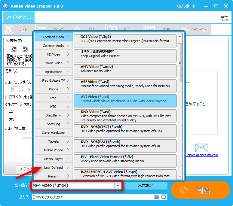Open the デモ demo link
The width and height of the screenshot is (233, 206).
pyautogui.click(x=225, y=18)
